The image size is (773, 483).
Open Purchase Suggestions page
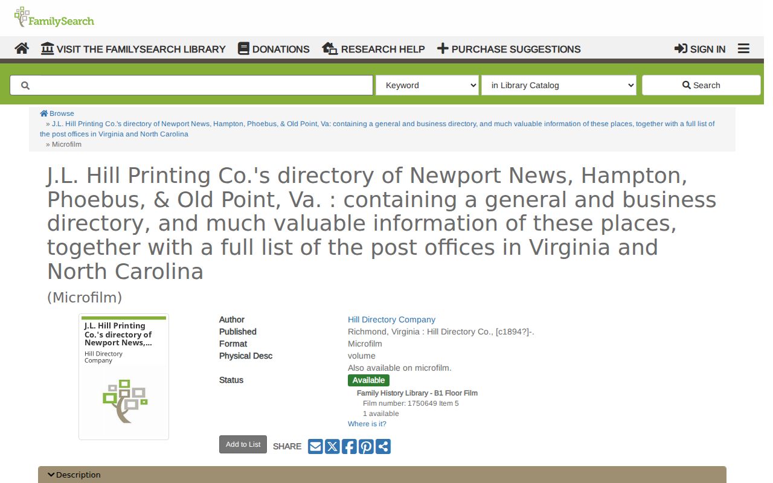(508, 49)
